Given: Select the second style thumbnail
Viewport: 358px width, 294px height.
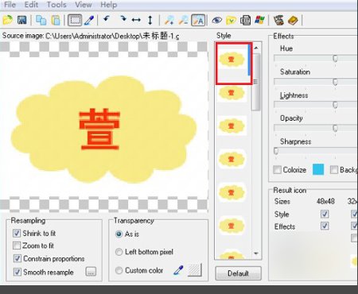Looking at the screenshot, I should coord(232,93).
